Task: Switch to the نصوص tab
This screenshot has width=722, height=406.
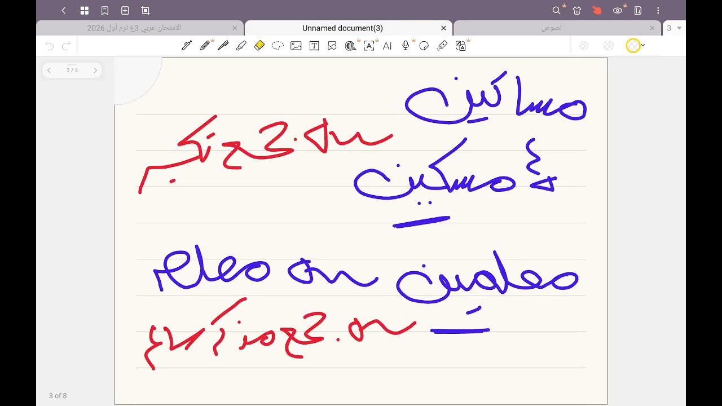Action: pyautogui.click(x=551, y=28)
